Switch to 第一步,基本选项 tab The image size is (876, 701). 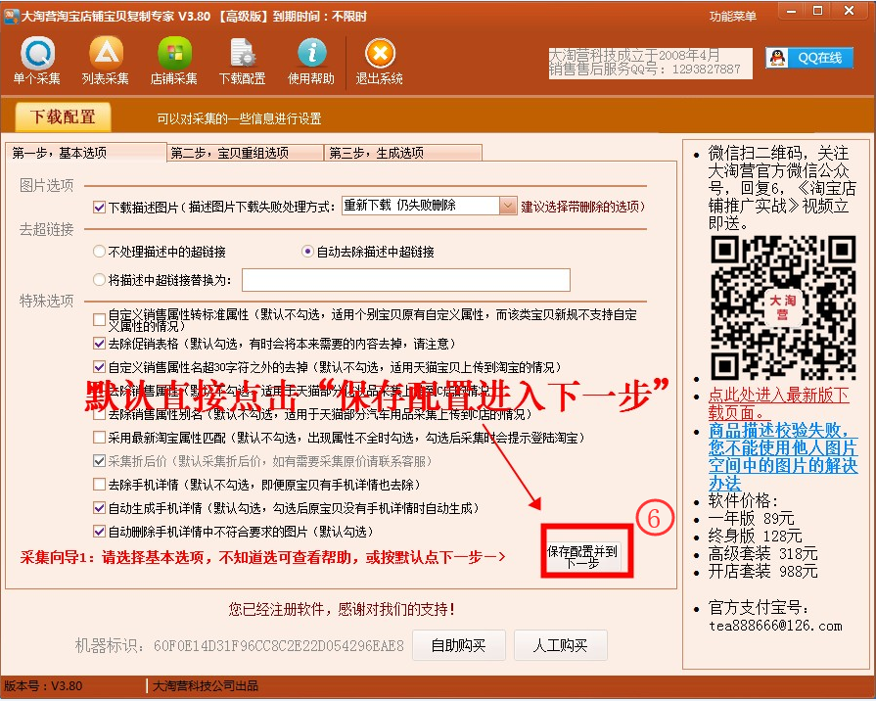(x=86, y=153)
